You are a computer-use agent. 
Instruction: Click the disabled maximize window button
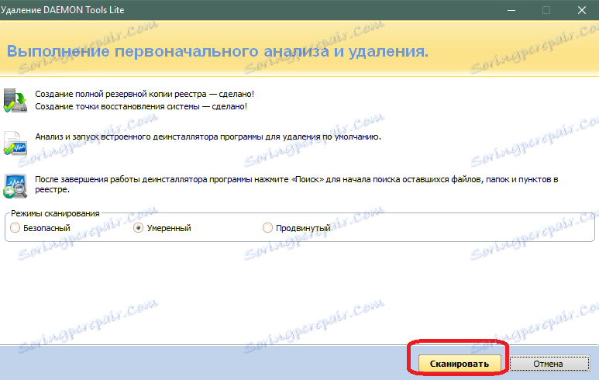click(546, 10)
